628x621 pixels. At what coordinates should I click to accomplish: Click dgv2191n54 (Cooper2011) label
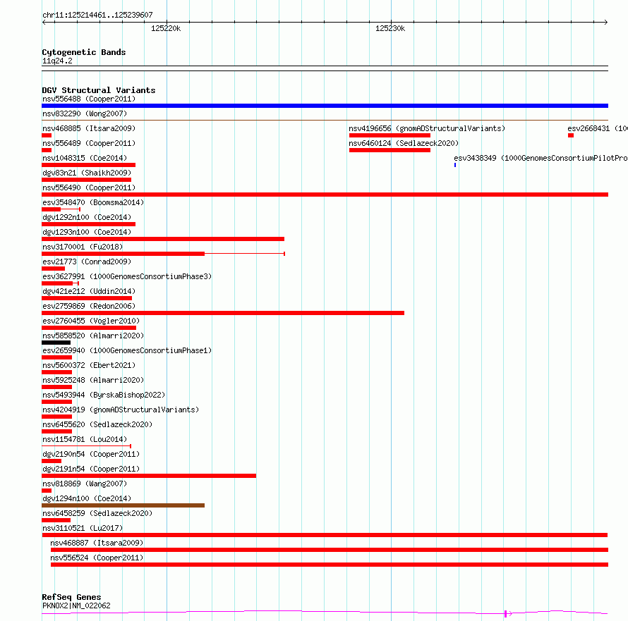click(x=91, y=469)
